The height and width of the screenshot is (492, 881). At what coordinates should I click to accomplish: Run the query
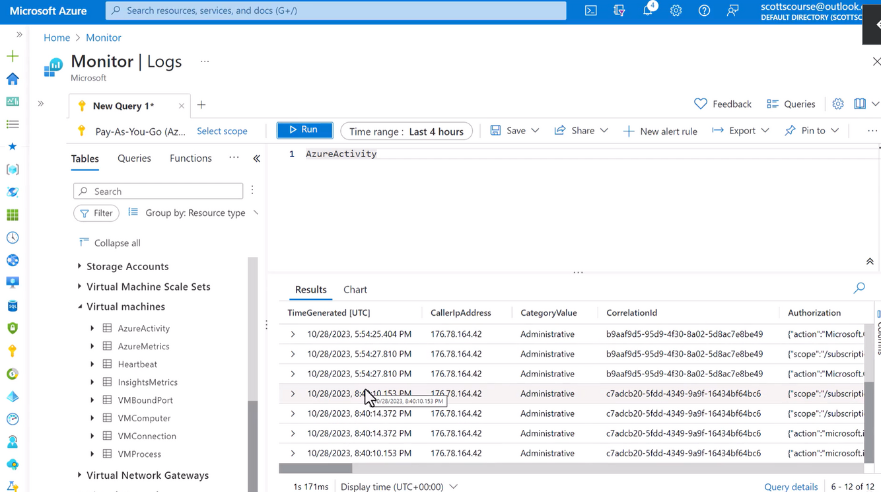coord(304,130)
